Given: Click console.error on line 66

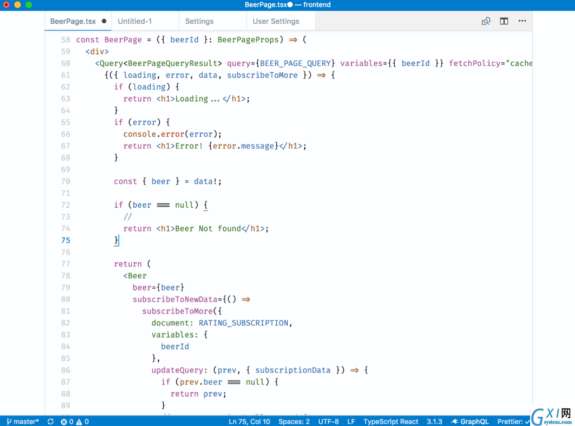Looking at the screenshot, I should (154, 134).
